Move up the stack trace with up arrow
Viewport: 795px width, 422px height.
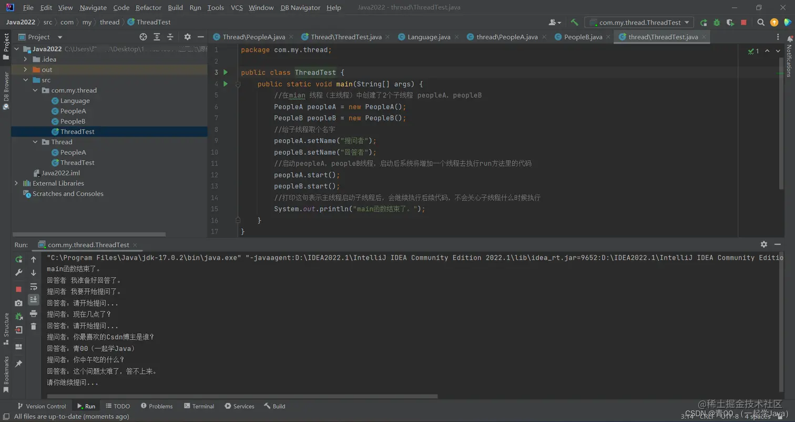[34, 259]
